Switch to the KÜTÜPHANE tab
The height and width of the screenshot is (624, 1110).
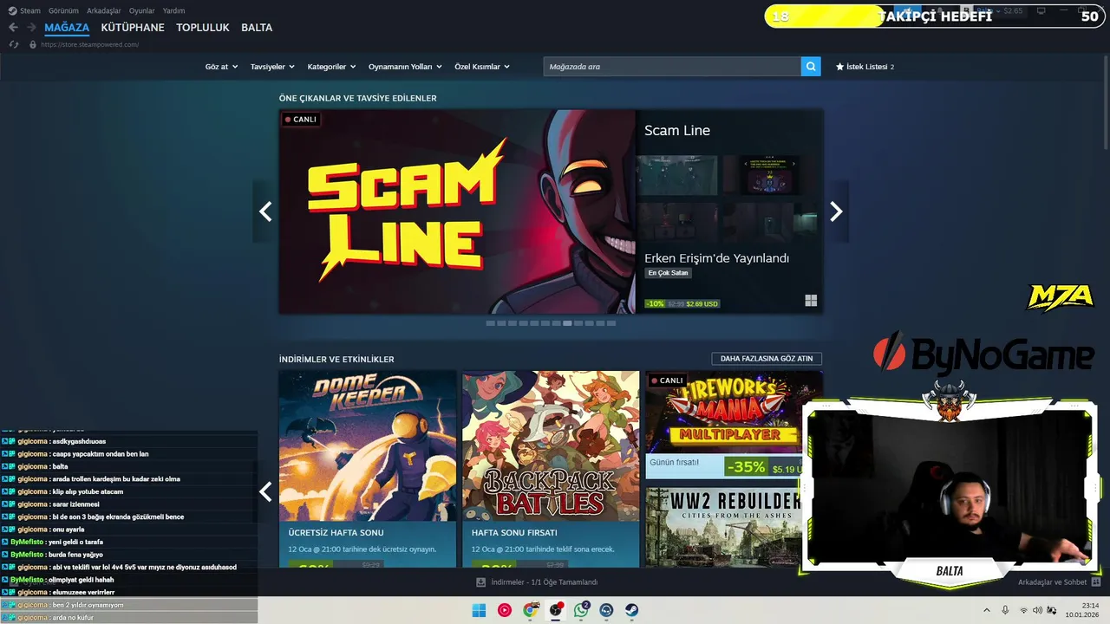(x=133, y=28)
